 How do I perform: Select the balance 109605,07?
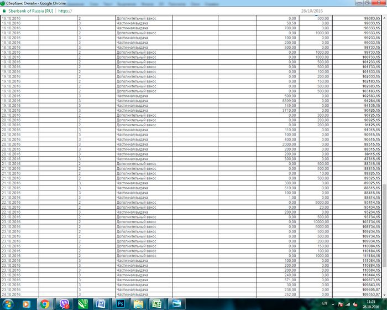371,290
